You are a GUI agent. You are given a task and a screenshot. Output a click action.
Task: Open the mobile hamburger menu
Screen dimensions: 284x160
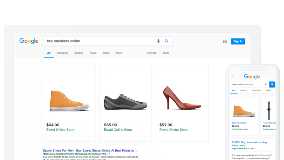click(x=233, y=77)
